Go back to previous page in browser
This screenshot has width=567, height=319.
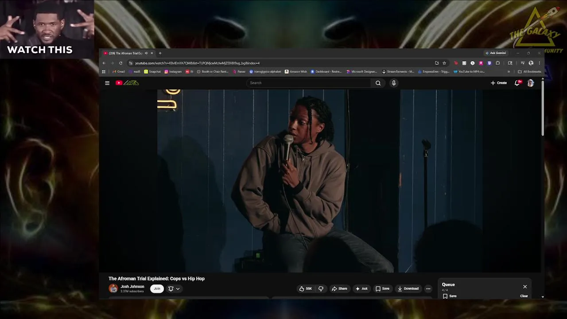(104, 63)
